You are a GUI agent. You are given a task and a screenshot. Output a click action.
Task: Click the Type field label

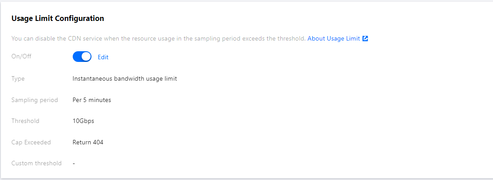click(18, 79)
